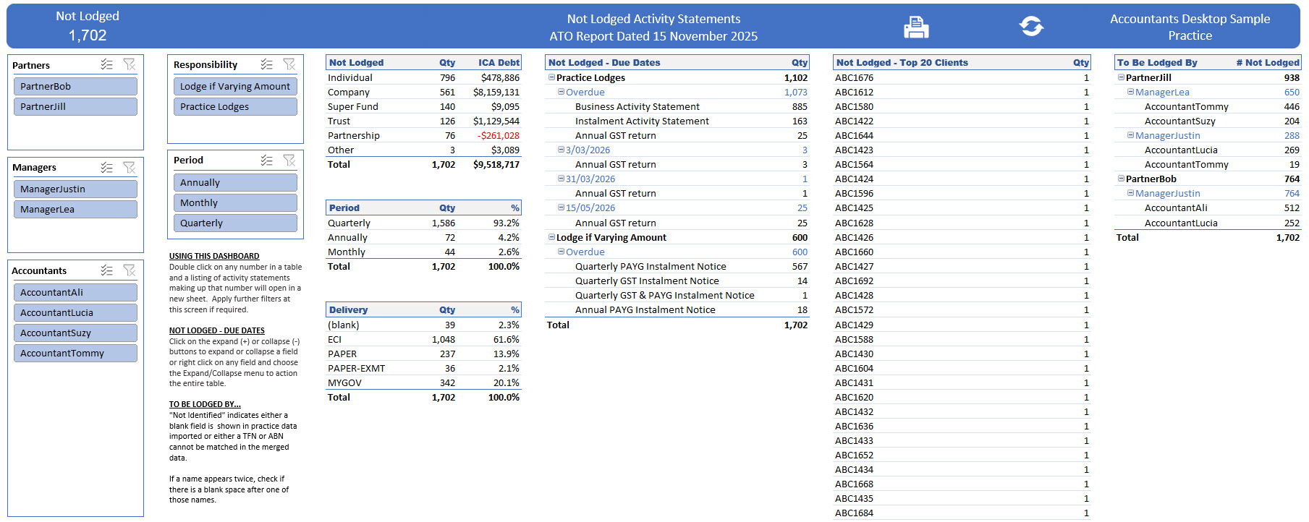Clear filter on Partners slicer
Screen dimensions: 1309x522
[130, 64]
